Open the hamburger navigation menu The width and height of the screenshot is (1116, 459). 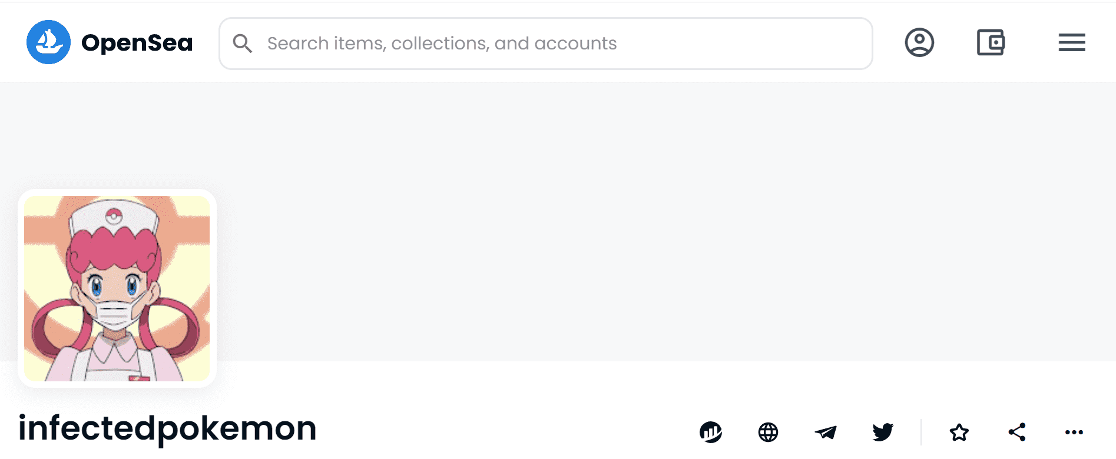(x=1071, y=42)
